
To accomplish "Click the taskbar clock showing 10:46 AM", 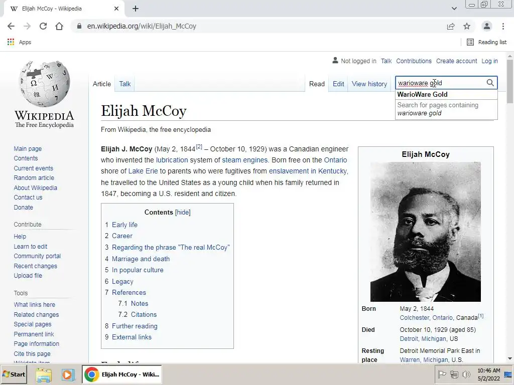I will point(489,374).
